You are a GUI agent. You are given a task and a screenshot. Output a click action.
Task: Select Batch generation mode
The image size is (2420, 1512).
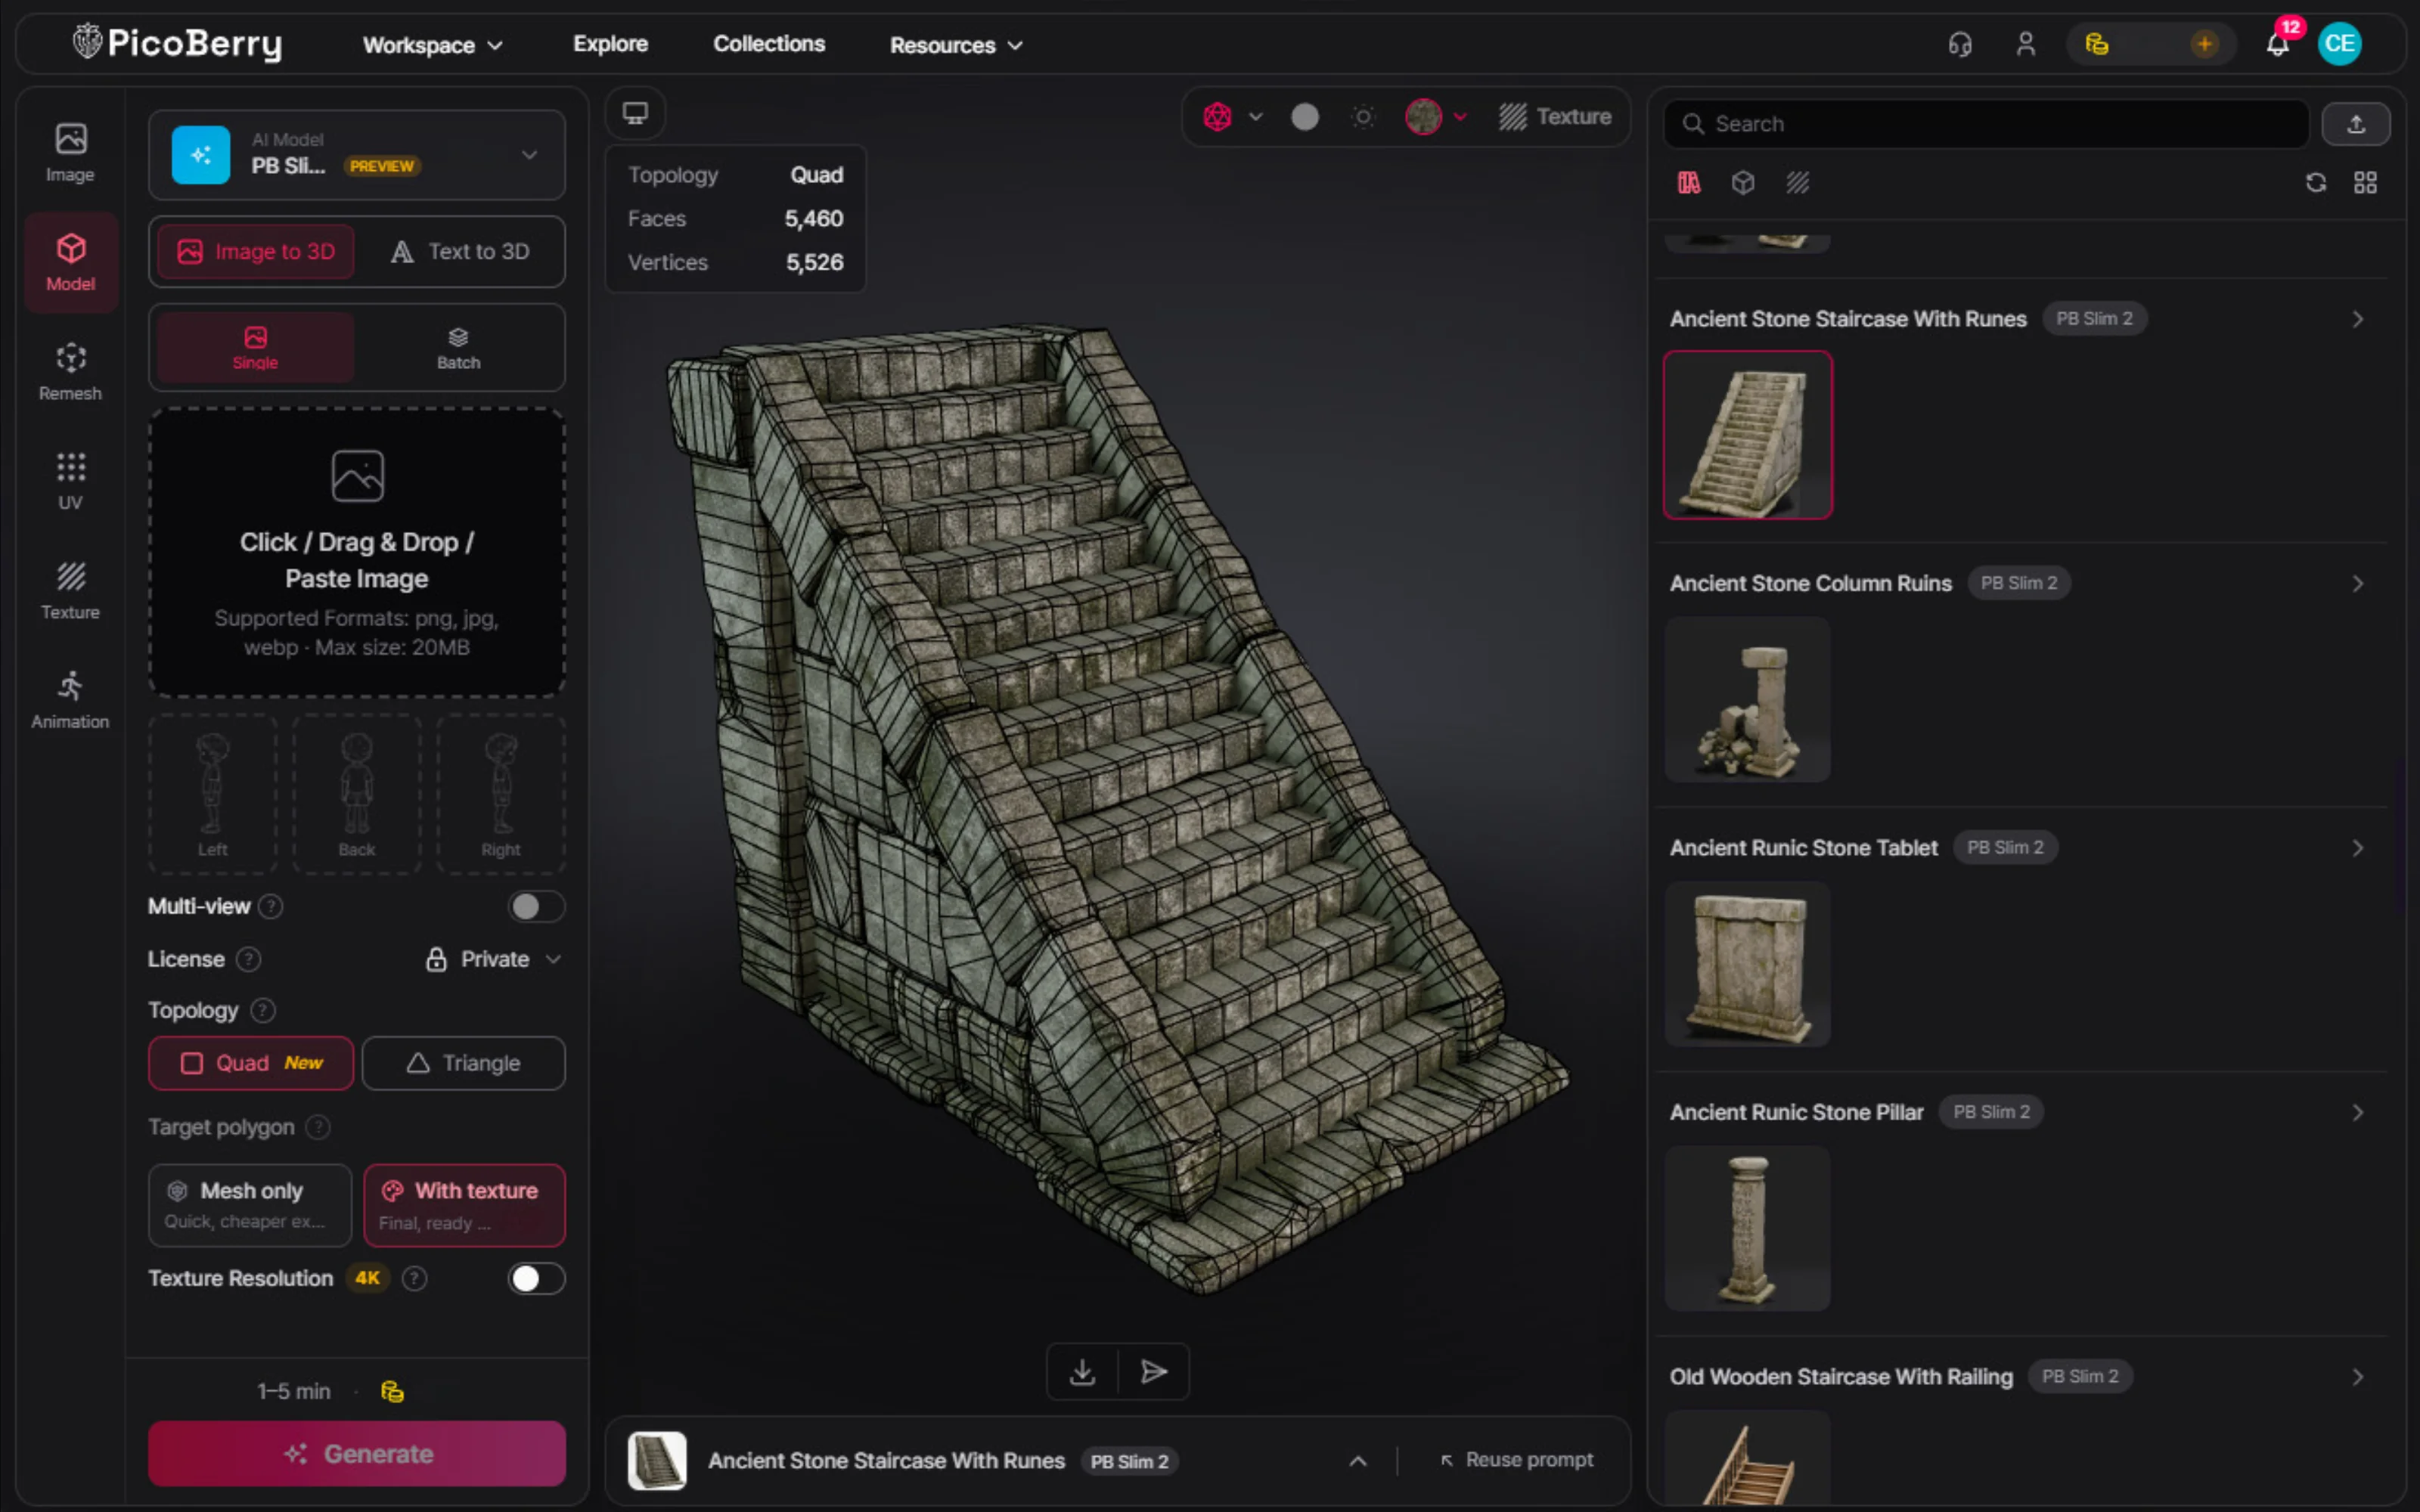click(458, 348)
